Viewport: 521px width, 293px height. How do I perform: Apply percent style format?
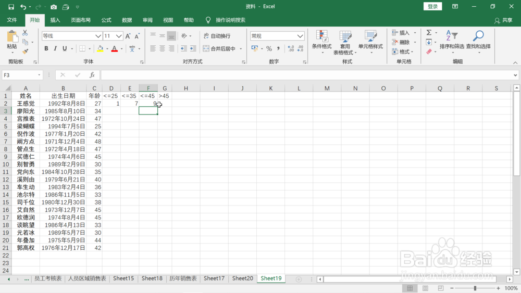click(269, 49)
